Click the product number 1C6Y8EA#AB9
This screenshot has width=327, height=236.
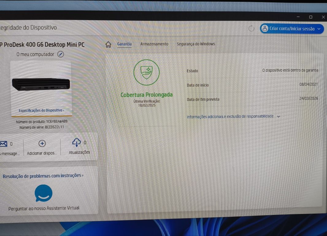57,121
